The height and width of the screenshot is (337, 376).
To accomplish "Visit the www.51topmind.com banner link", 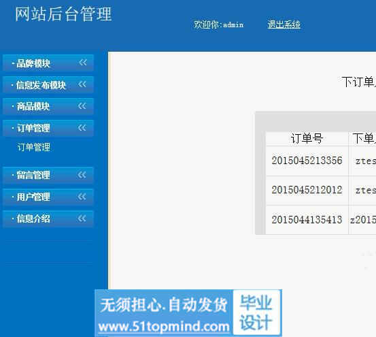I will 164,327.
